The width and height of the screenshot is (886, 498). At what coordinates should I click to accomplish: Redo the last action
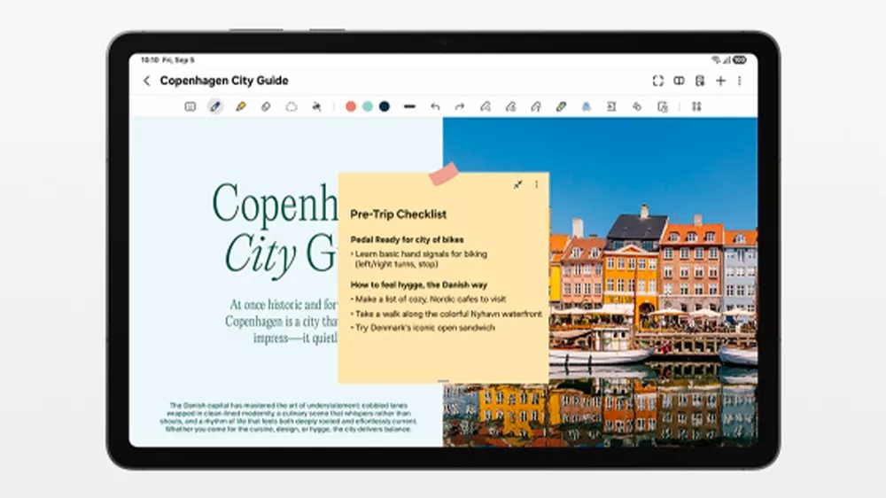tap(460, 106)
